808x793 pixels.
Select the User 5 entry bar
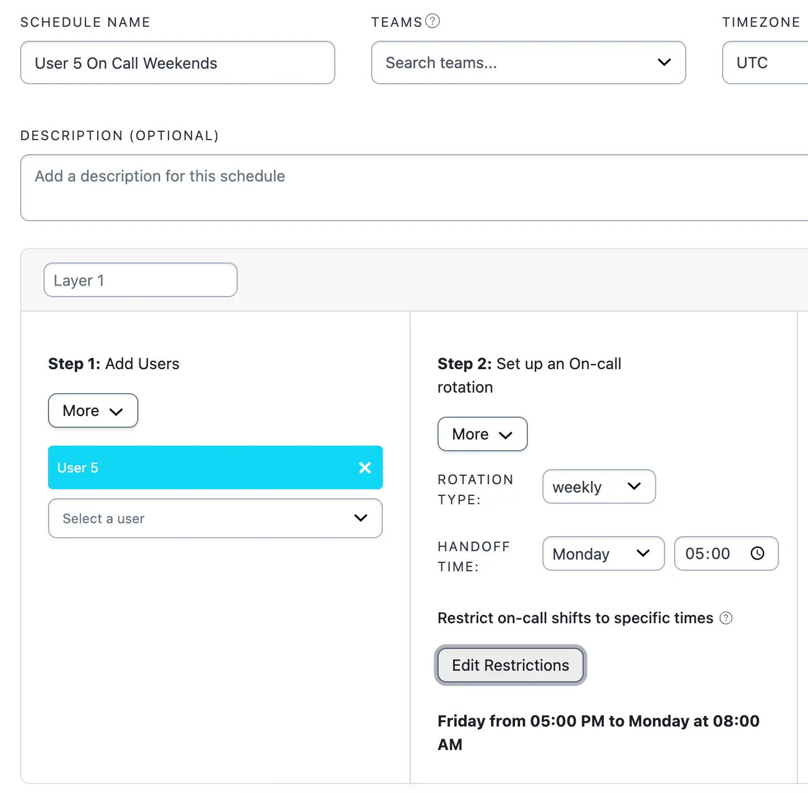pyautogui.click(x=215, y=467)
